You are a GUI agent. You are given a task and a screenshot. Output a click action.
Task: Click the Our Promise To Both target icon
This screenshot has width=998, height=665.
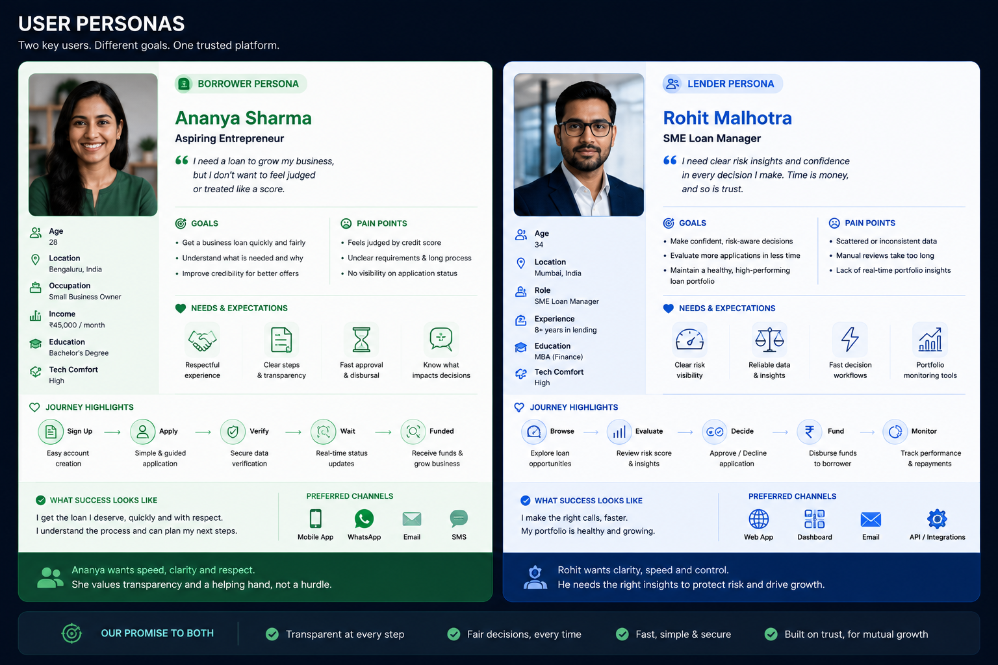71,633
